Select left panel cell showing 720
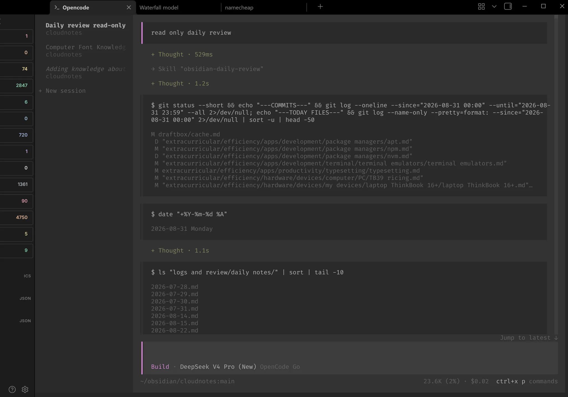The height and width of the screenshot is (397, 568). tap(17, 135)
